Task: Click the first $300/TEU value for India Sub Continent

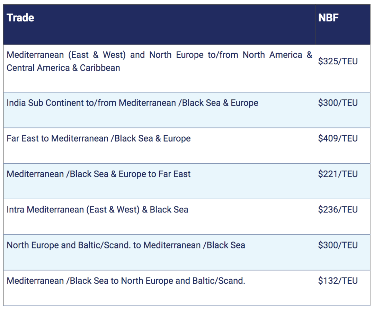Action: [x=338, y=103]
